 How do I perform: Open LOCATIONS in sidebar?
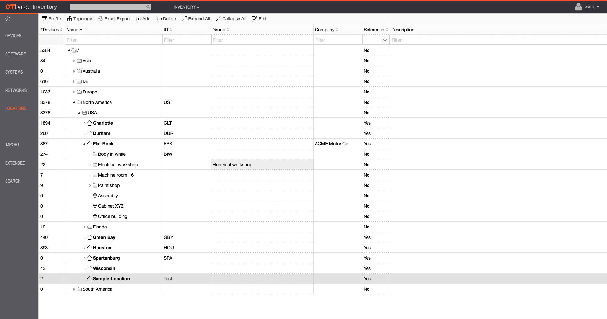click(x=16, y=108)
